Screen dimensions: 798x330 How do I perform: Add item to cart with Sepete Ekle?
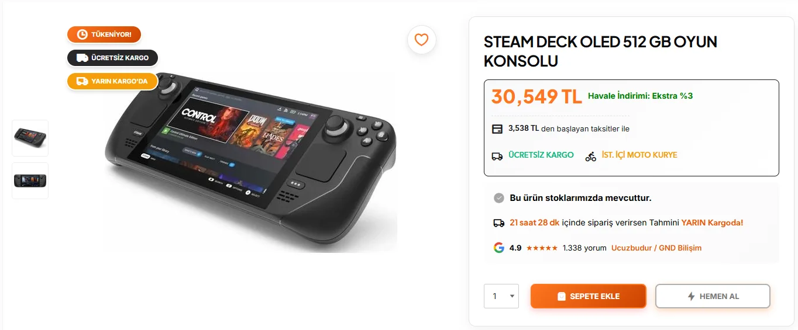tap(588, 296)
